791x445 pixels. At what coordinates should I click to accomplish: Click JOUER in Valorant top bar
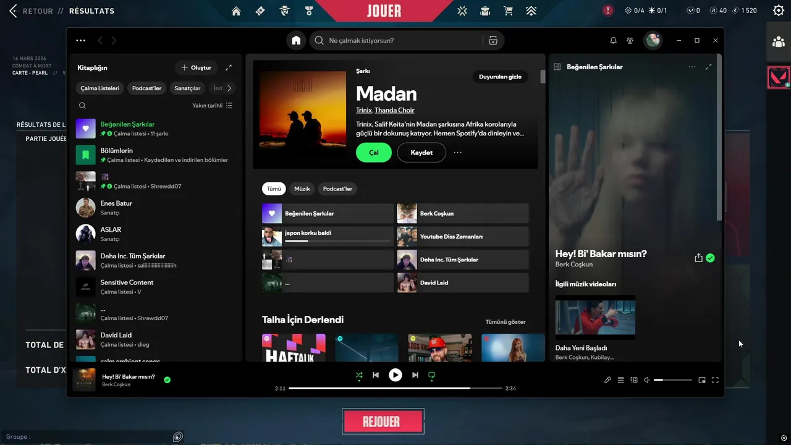click(x=384, y=11)
